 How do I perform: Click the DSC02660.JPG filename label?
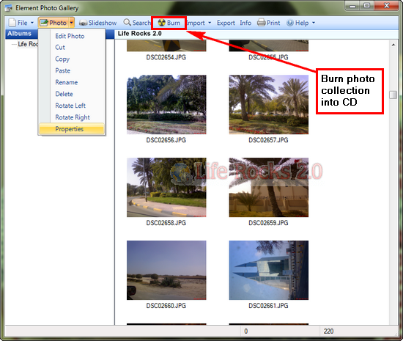coord(166,306)
